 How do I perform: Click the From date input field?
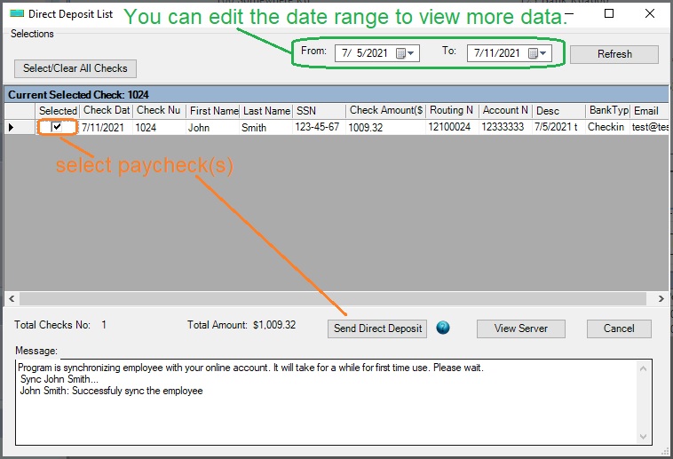coord(365,53)
